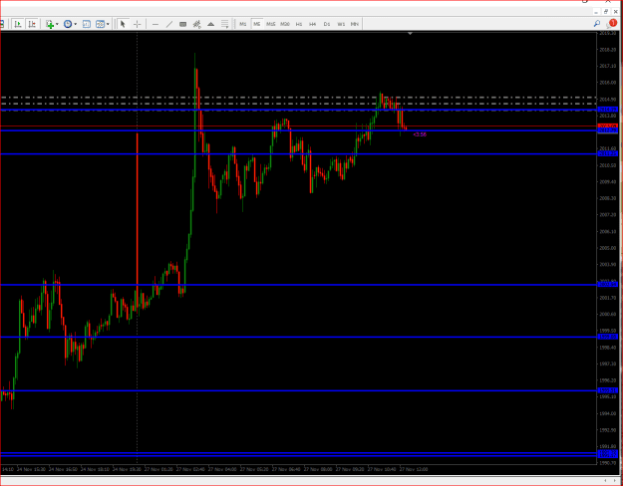Open the add indicators list icon

(x=50, y=24)
